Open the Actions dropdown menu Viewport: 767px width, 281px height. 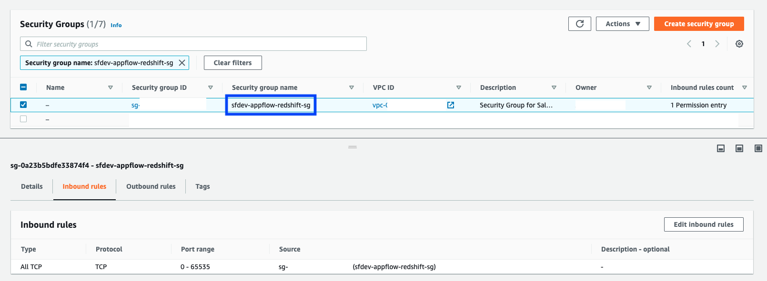622,24
